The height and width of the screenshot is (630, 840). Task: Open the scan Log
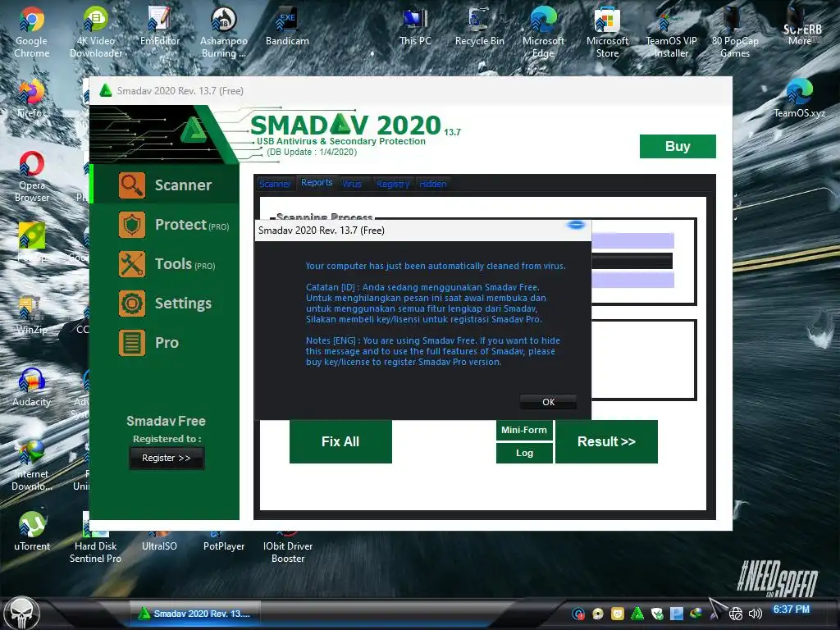pyautogui.click(x=524, y=453)
